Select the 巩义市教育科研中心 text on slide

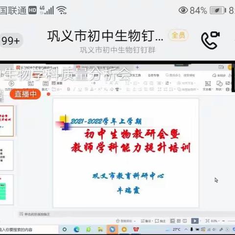[x=128, y=176]
